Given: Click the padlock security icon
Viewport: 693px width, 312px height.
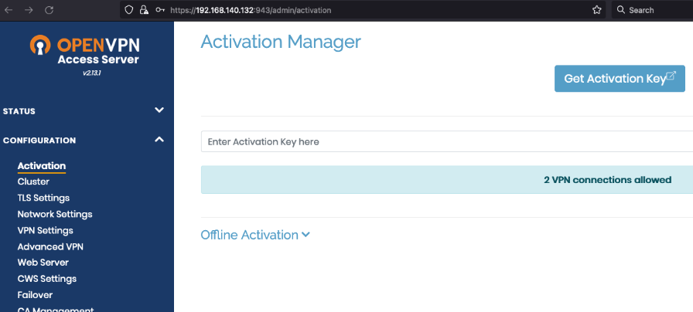Looking at the screenshot, I should point(144,10).
